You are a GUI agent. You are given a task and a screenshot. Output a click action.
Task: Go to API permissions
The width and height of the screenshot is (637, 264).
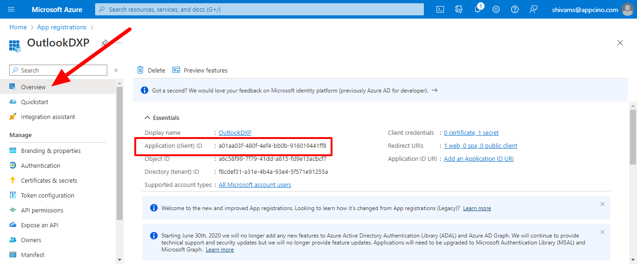click(42, 210)
